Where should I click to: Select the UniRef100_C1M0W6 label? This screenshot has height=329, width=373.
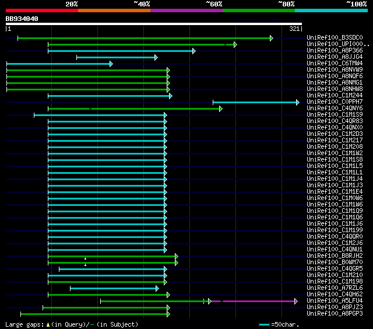[335, 198]
